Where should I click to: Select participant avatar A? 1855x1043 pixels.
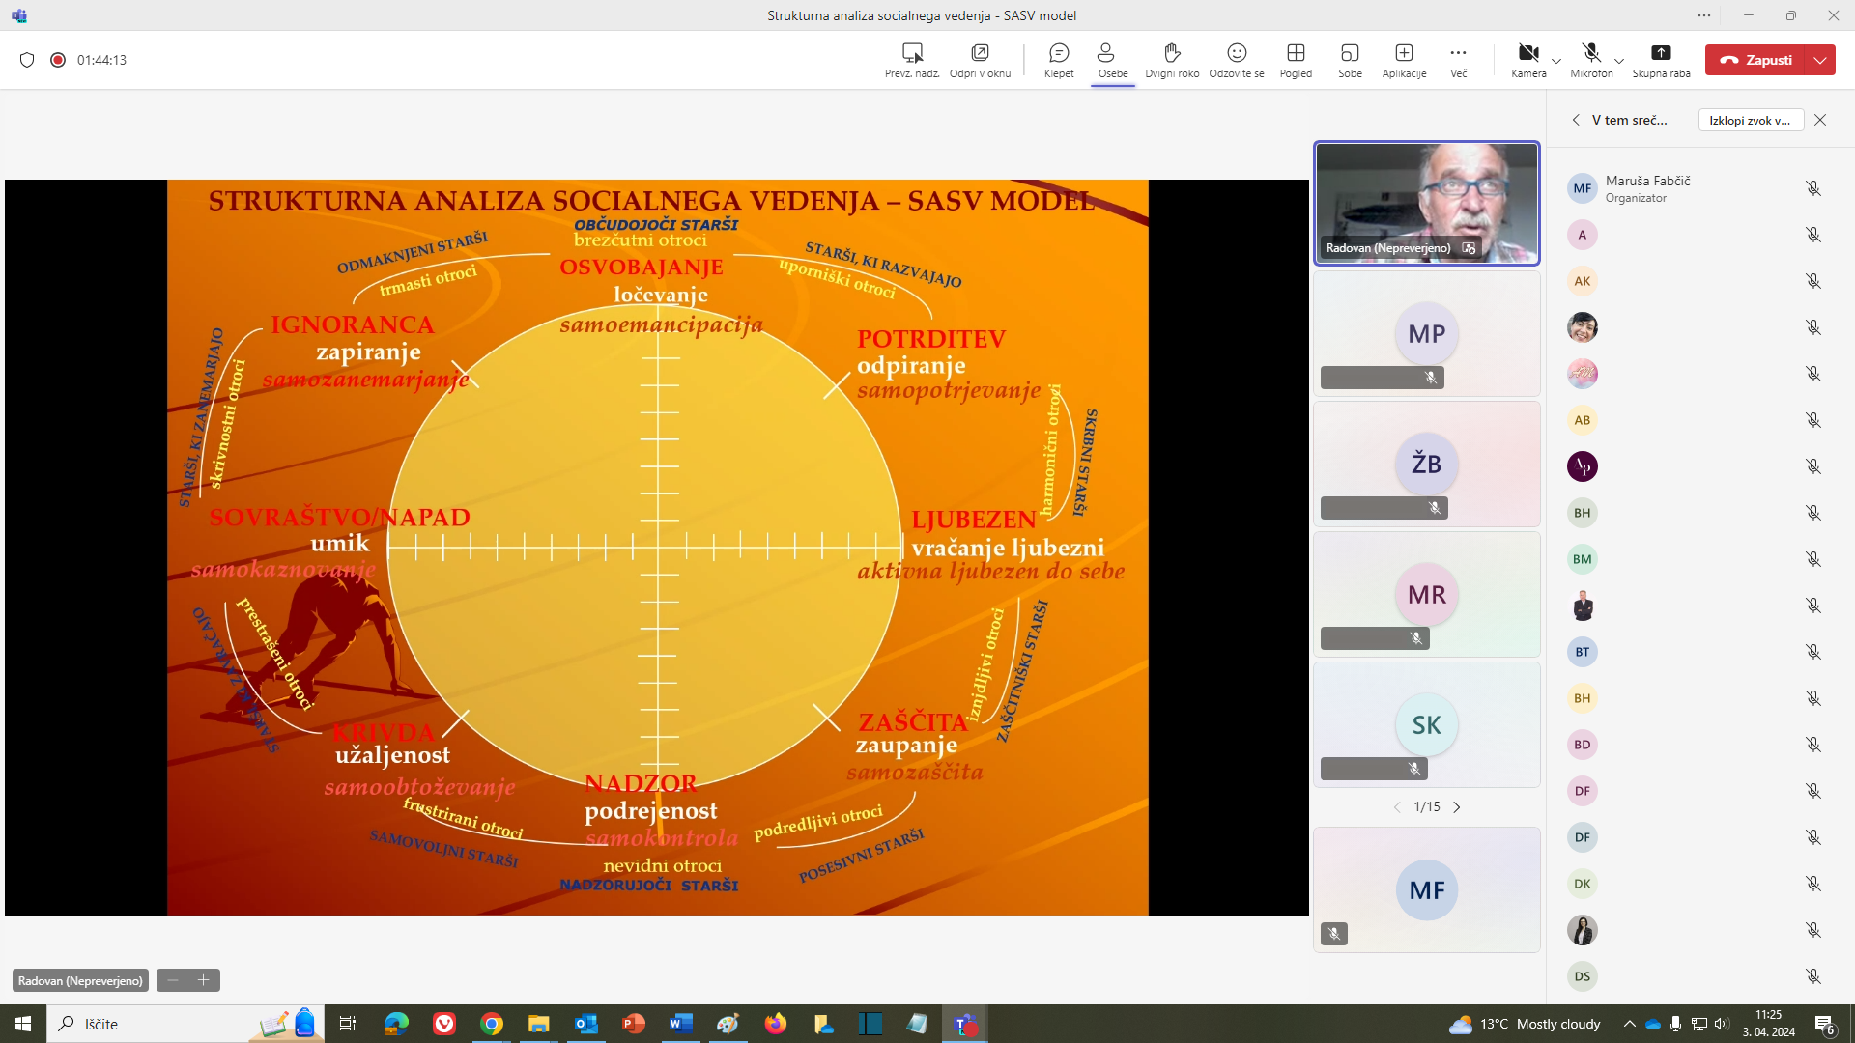1582,235
